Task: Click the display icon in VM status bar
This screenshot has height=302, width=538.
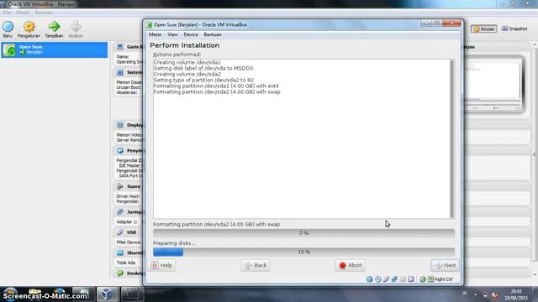Action: pyautogui.click(x=411, y=279)
